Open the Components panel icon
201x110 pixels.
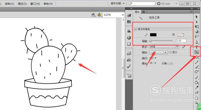pos(129,60)
